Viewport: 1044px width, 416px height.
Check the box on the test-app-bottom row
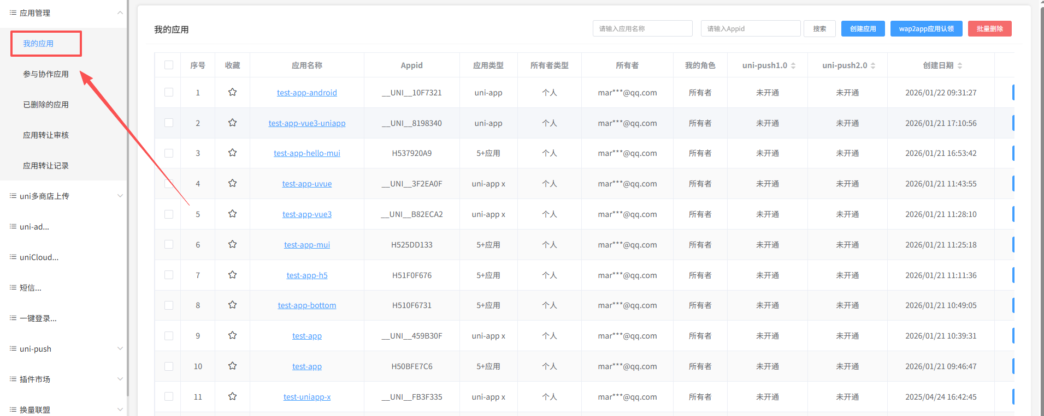click(169, 305)
